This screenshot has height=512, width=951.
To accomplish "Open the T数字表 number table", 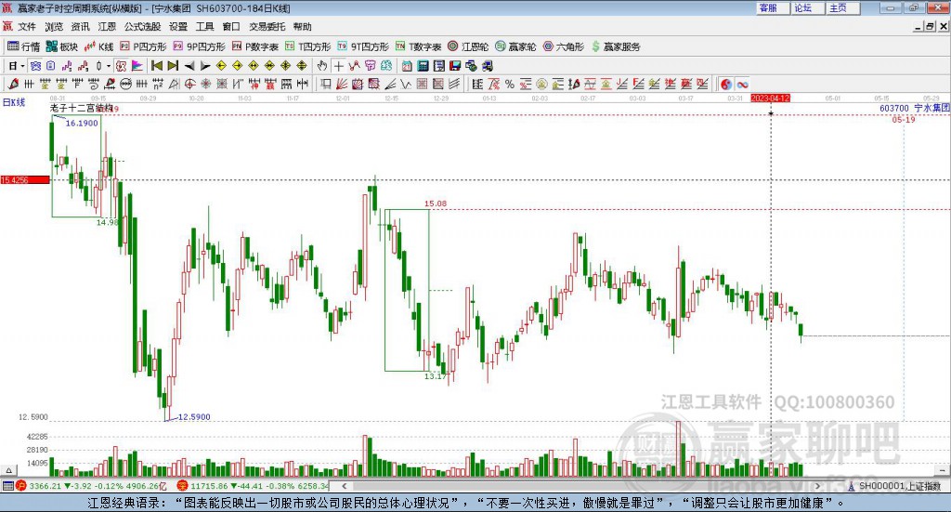I will point(418,46).
